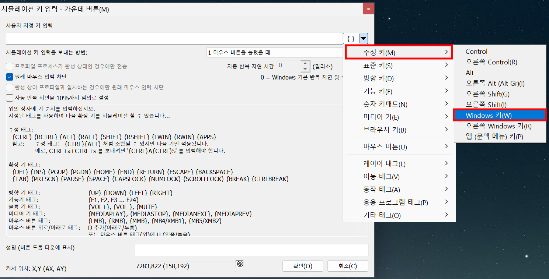Click the auto-repeat delay up stepper arrow

[306, 64]
